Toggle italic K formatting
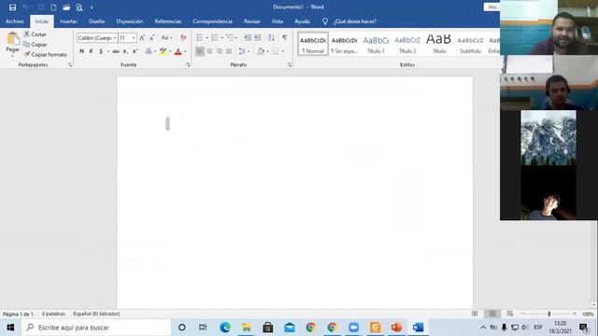This screenshot has height=336, width=598. point(92,51)
